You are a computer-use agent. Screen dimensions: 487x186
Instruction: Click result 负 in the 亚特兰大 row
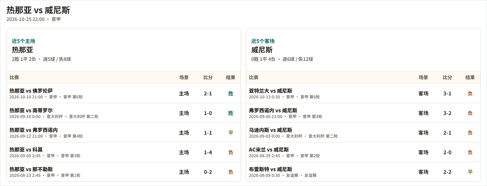pyautogui.click(x=470, y=93)
